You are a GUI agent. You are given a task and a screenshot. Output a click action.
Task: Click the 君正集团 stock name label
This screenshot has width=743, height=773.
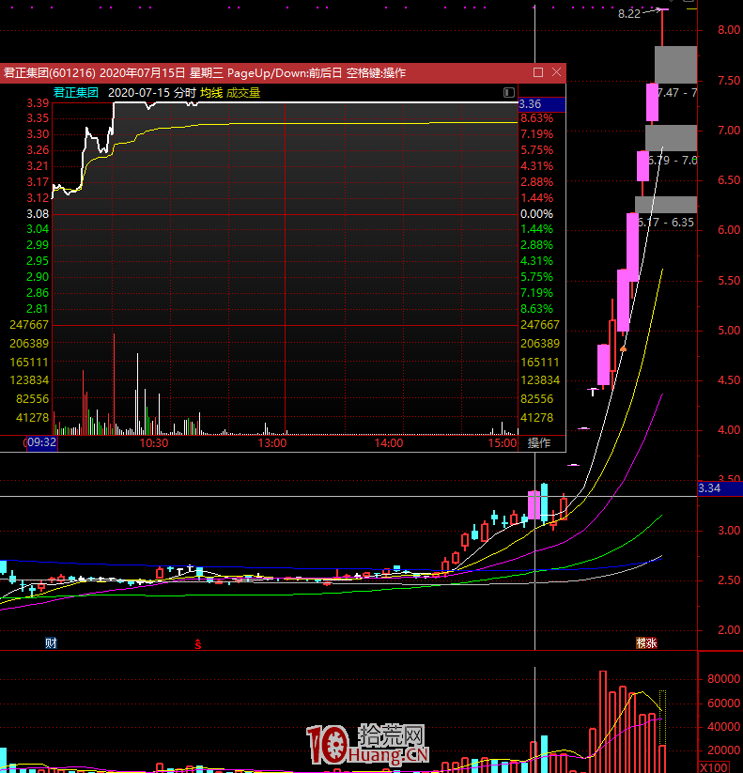[76, 93]
